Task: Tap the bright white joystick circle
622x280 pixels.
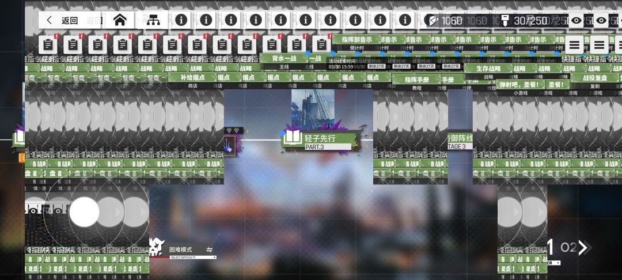Action: (x=85, y=212)
